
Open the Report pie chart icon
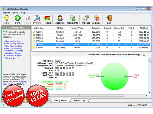47,18
